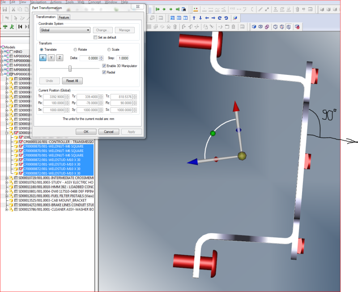
Task: Click the blue move left arrow icon
Action: (207, 18)
